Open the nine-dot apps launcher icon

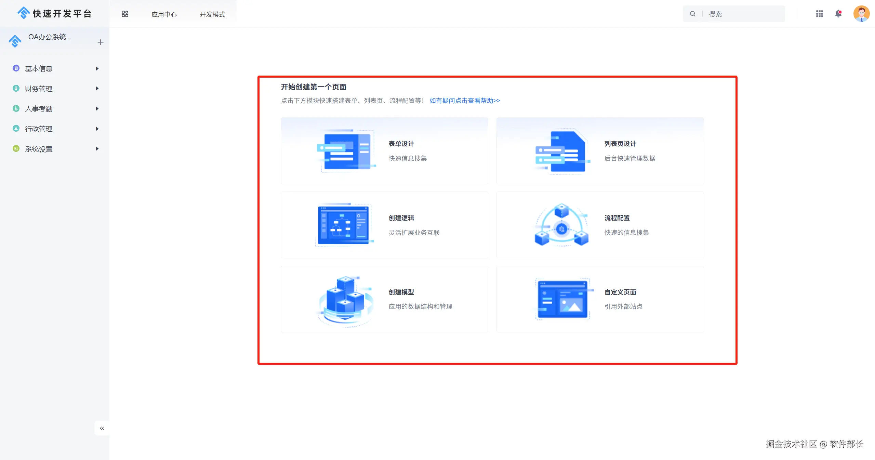coord(819,14)
